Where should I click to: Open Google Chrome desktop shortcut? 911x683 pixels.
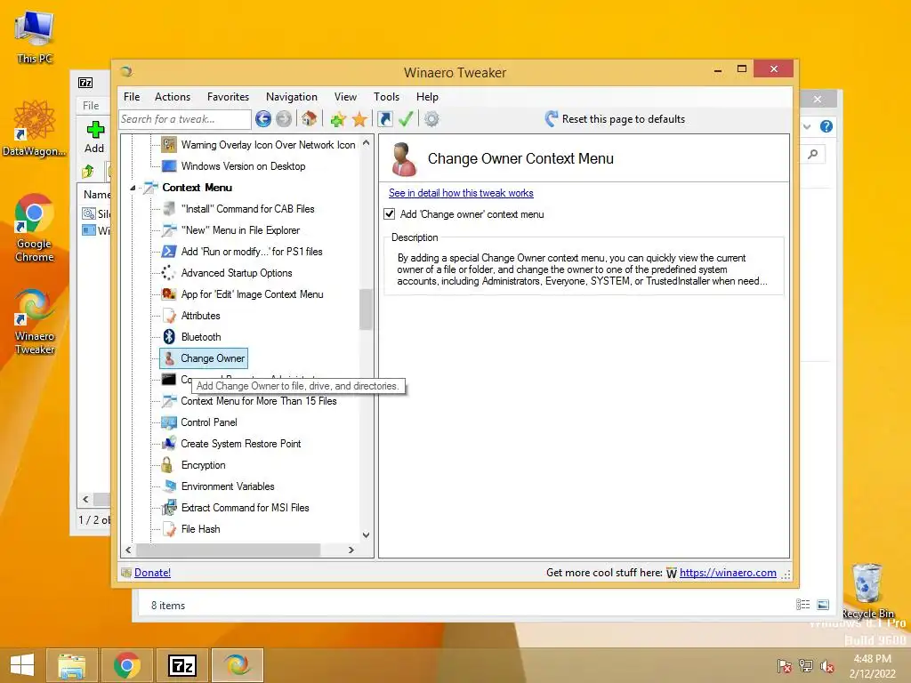[35, 228]
